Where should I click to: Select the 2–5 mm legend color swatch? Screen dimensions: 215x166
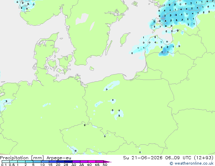(x=29, y=162)
